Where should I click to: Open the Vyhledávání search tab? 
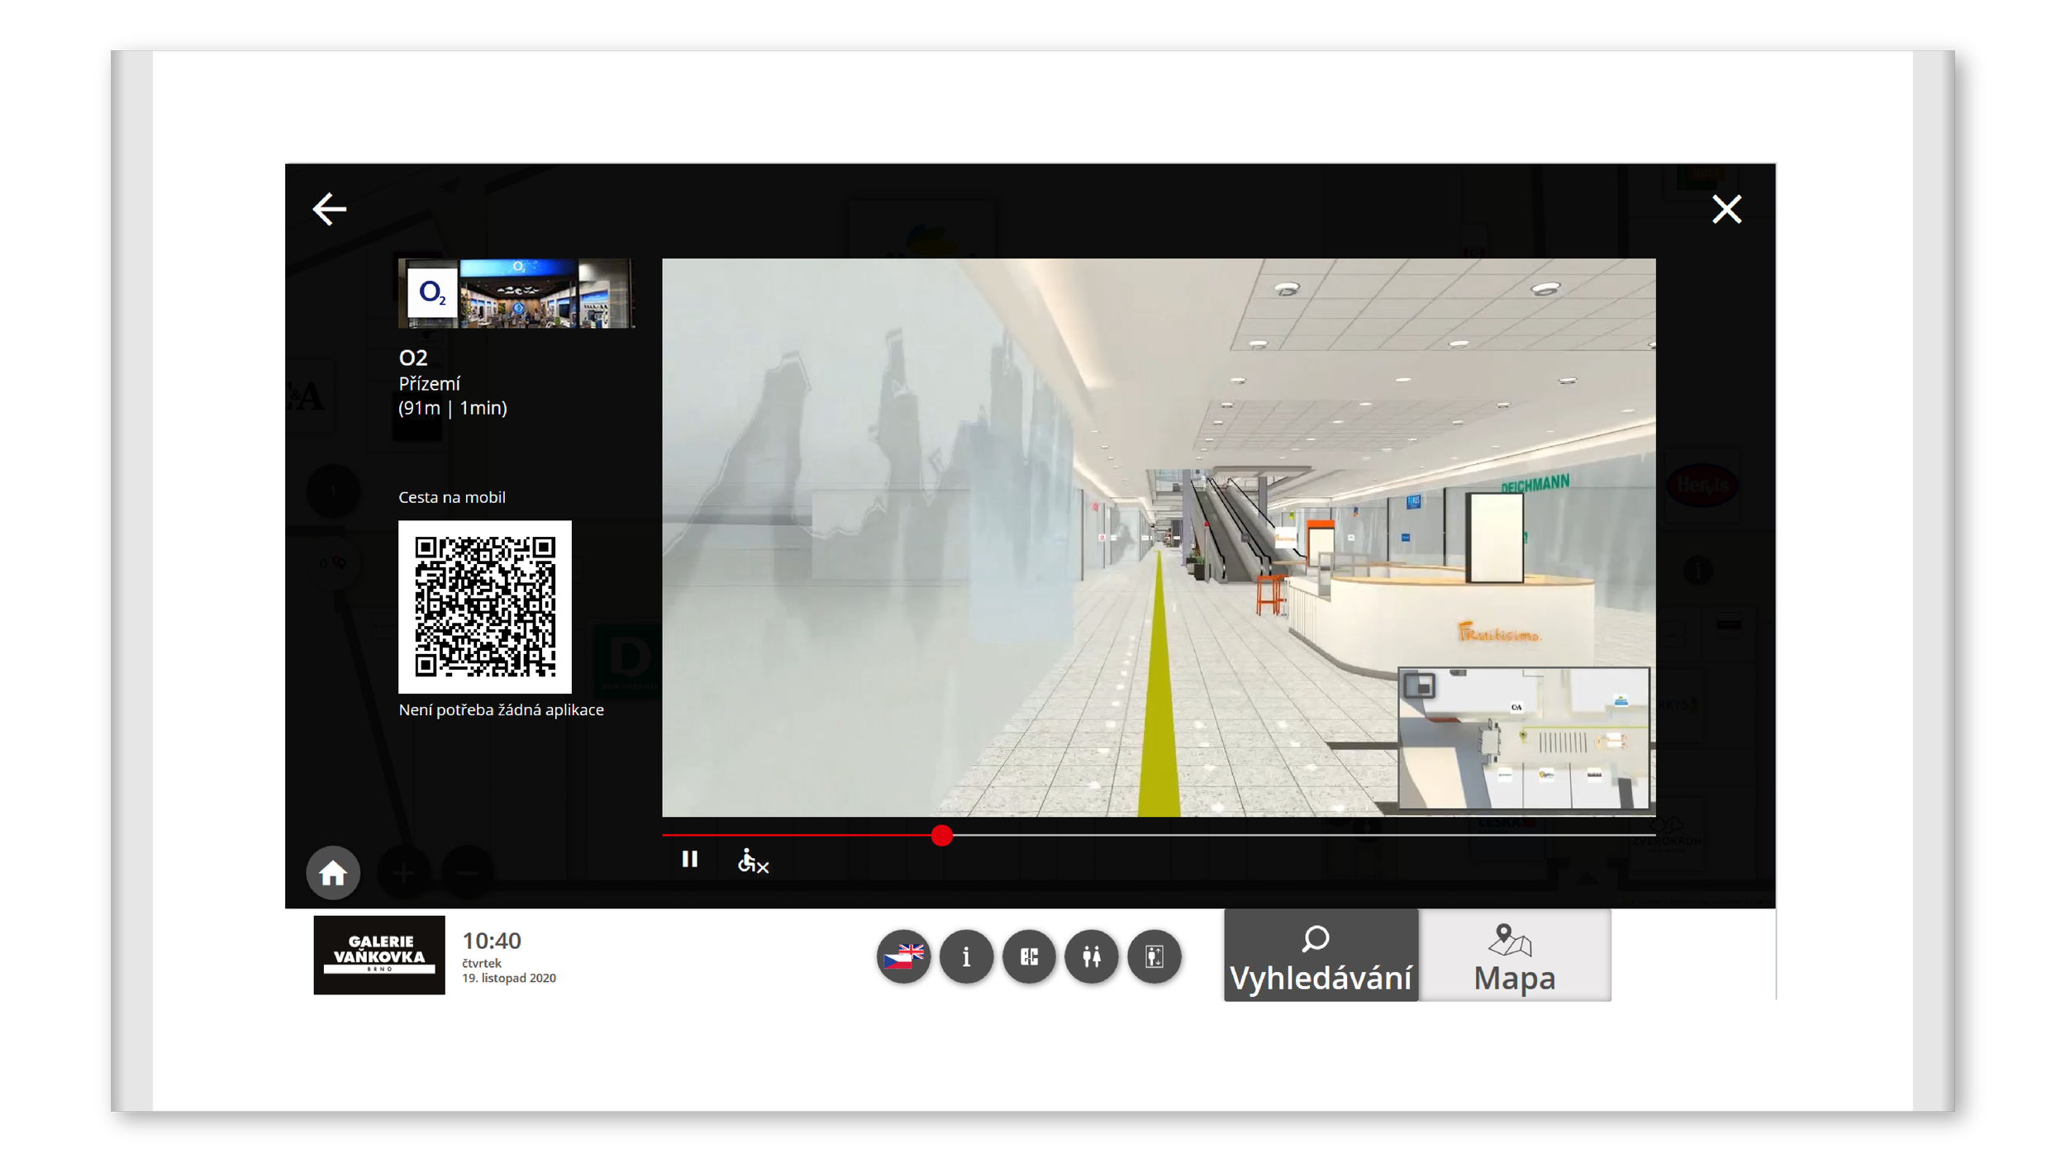pyautogui.click(x=1321, y=956)
